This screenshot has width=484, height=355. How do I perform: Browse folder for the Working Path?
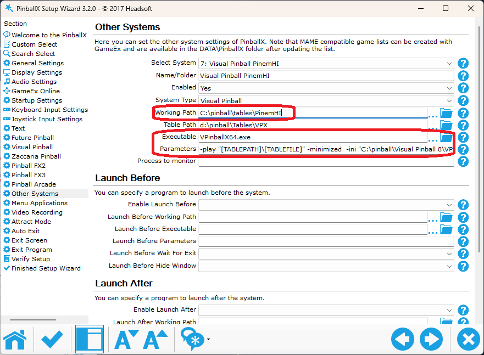(x=446, y=113)
